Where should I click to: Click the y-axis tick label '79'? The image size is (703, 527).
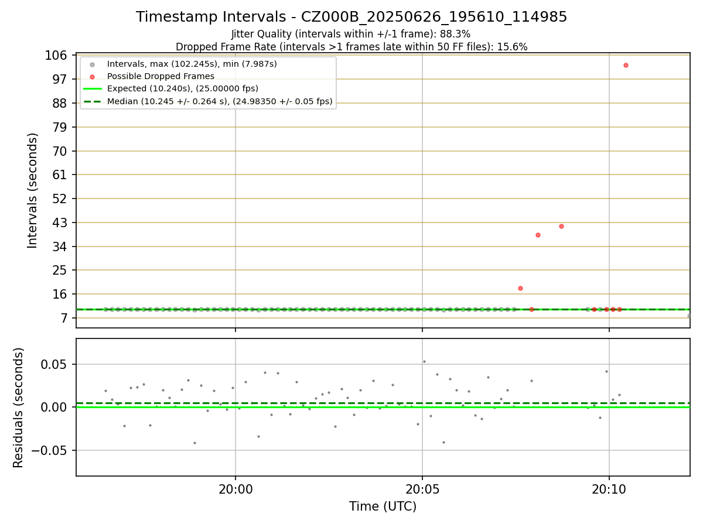pyautogui.click(x=62, y=127)
